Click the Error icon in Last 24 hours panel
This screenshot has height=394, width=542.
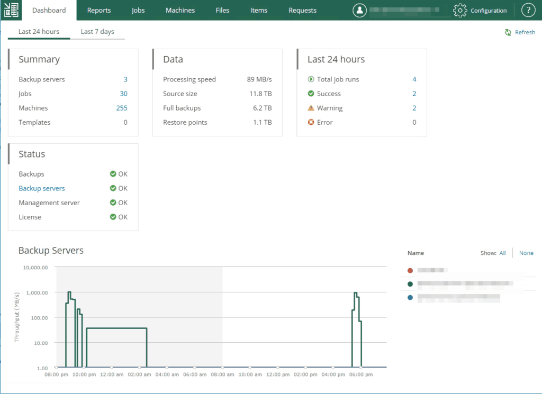point(312,122)
